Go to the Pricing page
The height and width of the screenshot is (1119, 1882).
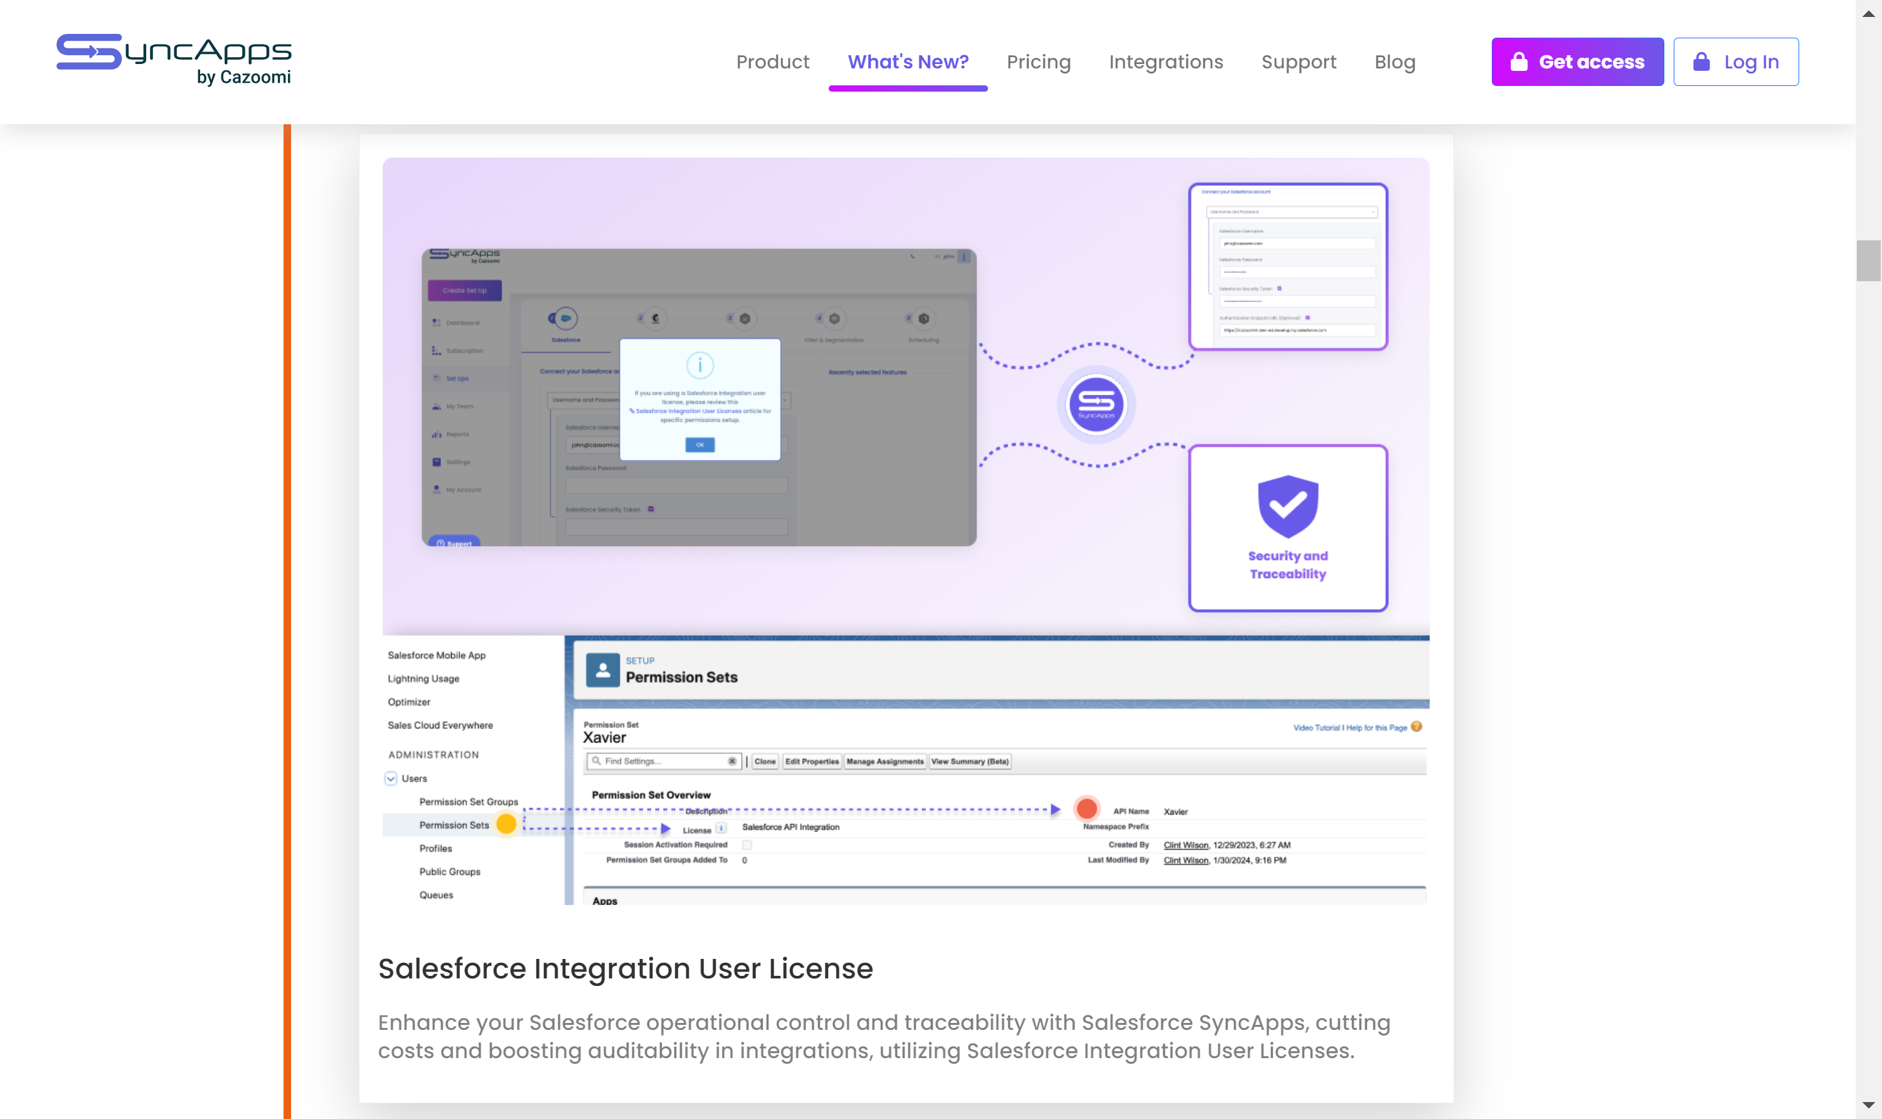click(x=1039, y=62)
